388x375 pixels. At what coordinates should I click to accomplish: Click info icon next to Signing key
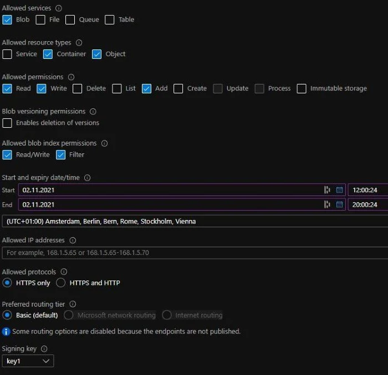tap(44, 349)
